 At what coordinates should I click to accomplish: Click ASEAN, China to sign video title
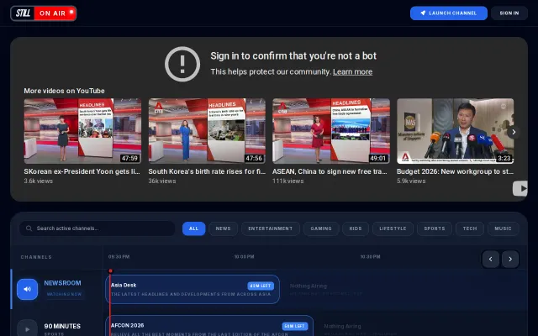click(x=330, y=171)
